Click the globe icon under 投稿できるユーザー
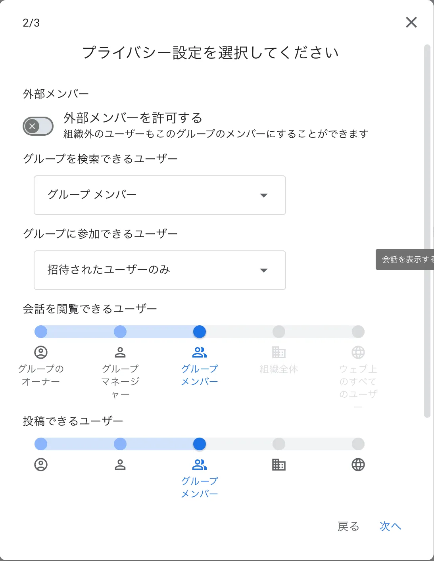The image size is (434, 561). [358, 465]
